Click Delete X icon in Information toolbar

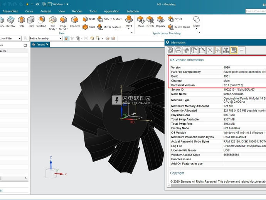point(210,50)
